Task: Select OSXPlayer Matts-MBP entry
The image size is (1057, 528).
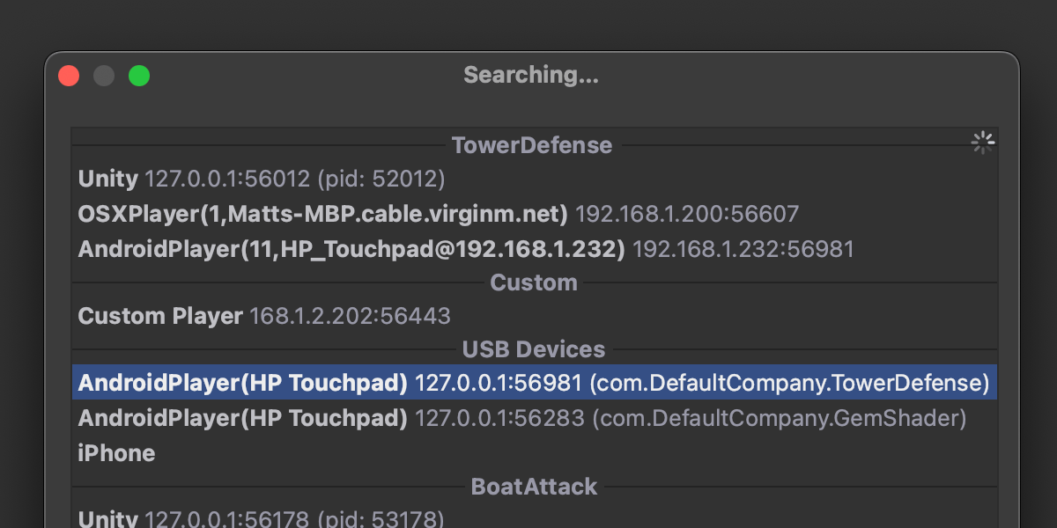Action: tap(438, 214)
